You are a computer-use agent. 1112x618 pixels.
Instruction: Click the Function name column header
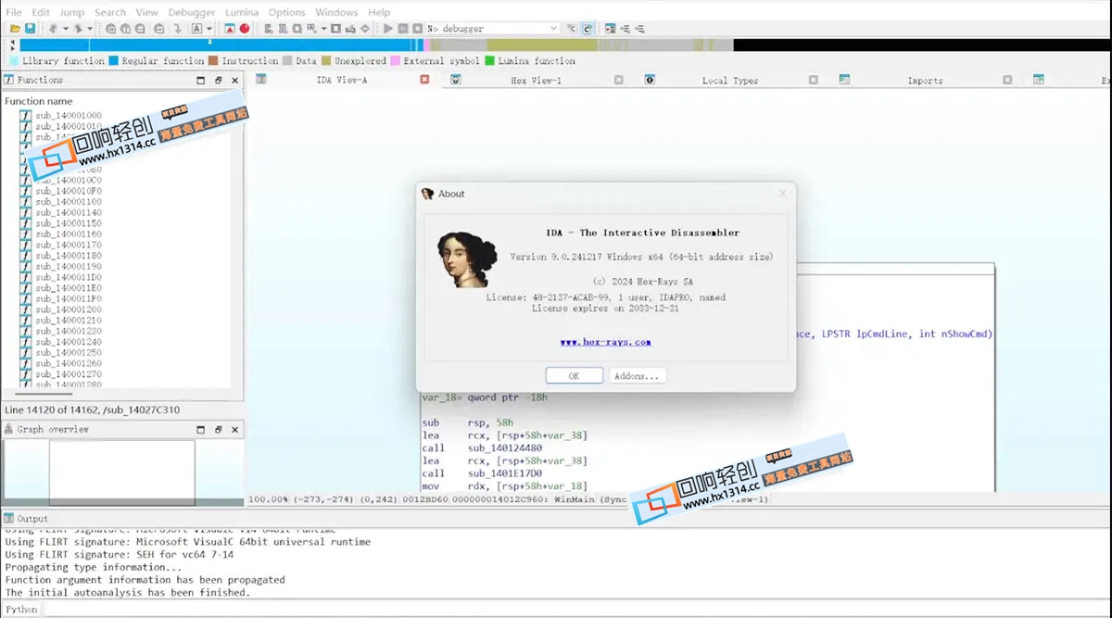click(x=39, y=101)
